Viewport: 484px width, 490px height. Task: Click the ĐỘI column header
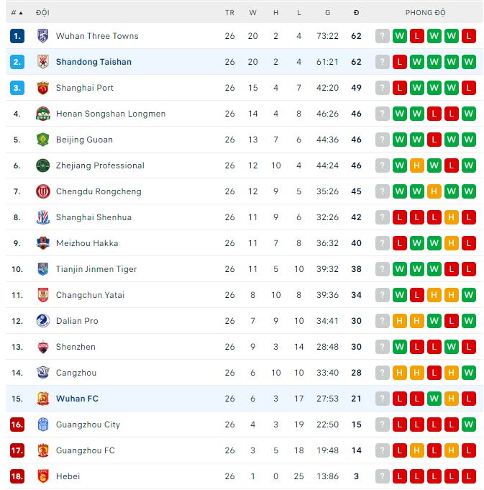pos(42,13)
